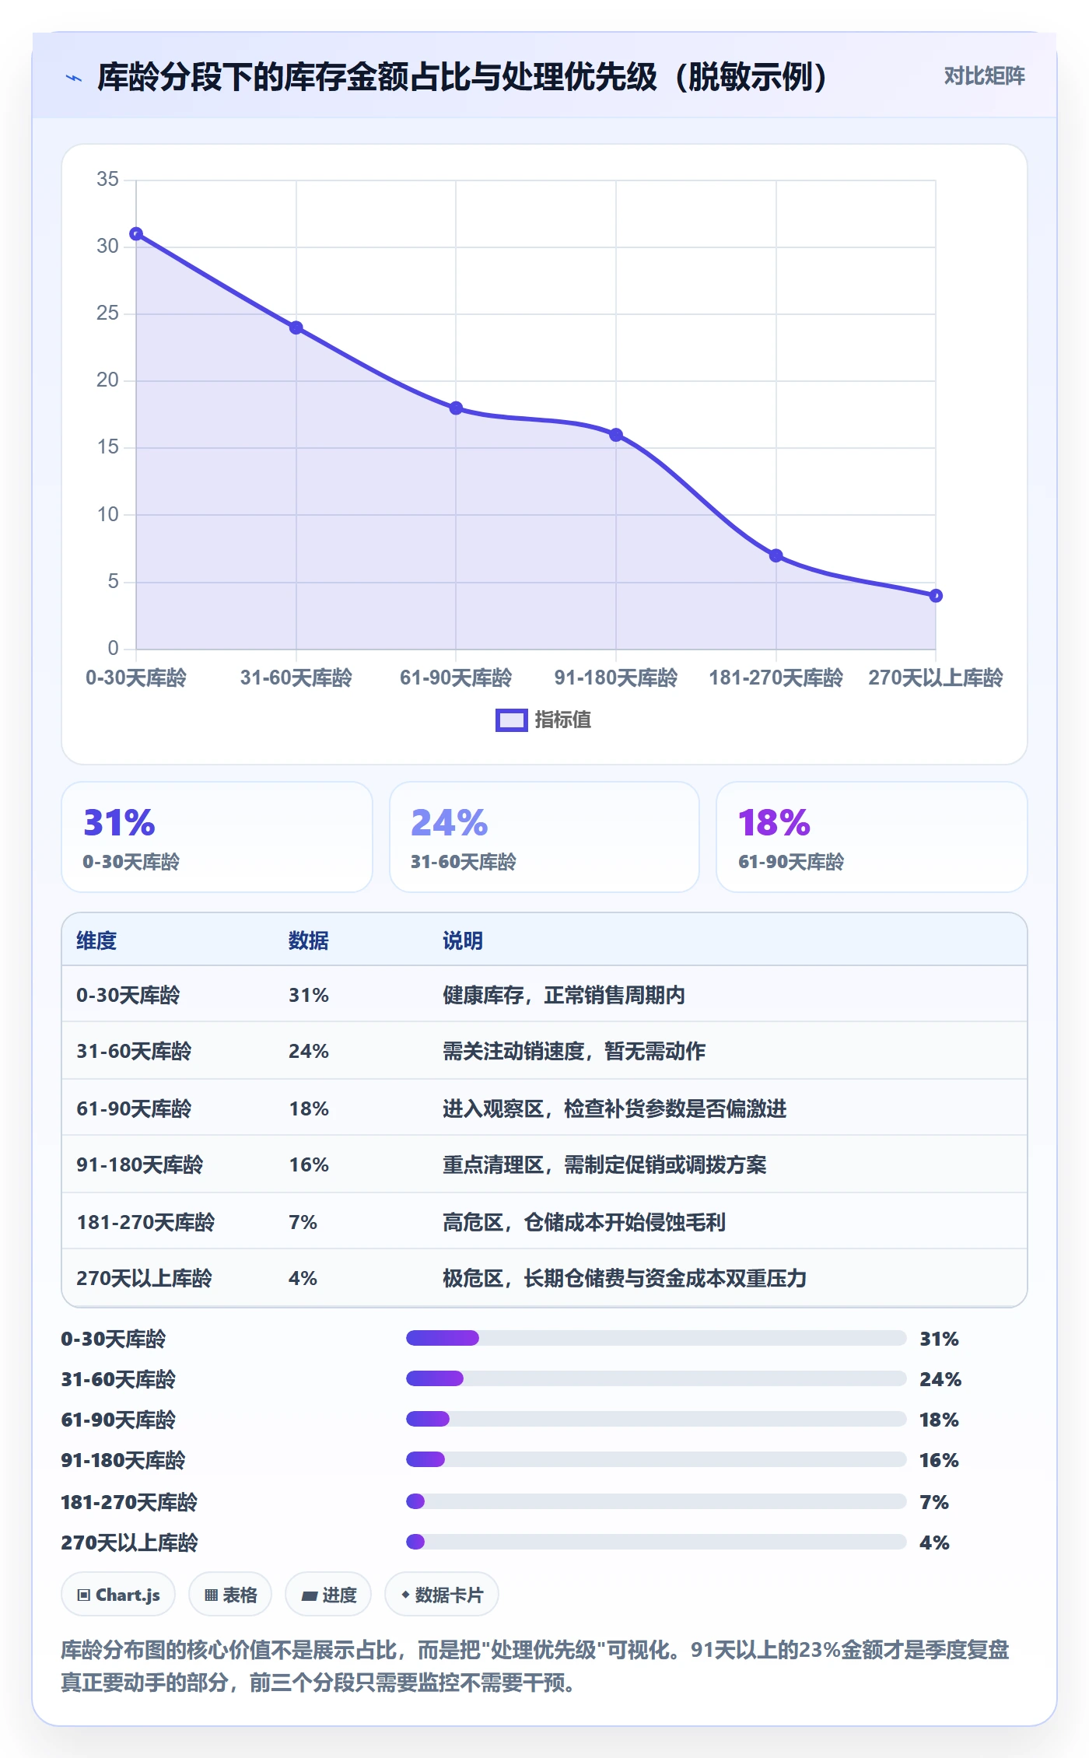Screen dimensions: 1089x1758
Task: Click the 数据 column header
Action: tap(309, 940)
